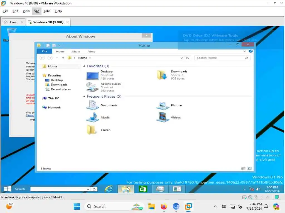Click Home in the address bar
The height and width of the screenshot is (213, 285).
[82, 58]
